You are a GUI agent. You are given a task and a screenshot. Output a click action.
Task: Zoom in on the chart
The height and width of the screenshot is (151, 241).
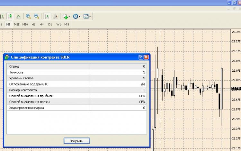(28, 16)
